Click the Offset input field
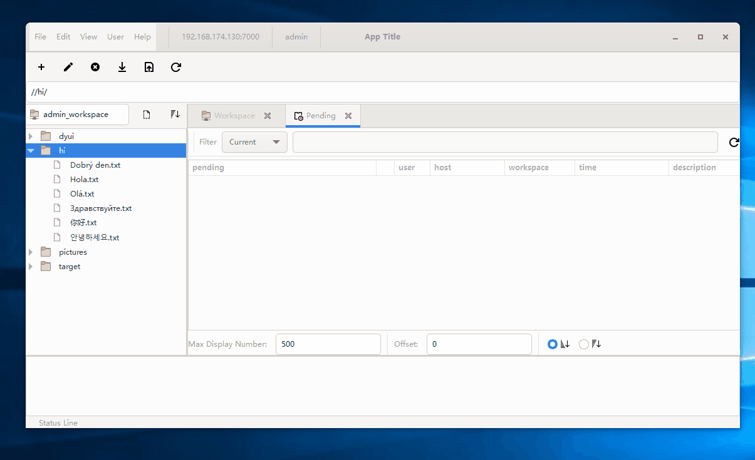The width and height of the screenshot is (755, 460). tap(479, 344)
